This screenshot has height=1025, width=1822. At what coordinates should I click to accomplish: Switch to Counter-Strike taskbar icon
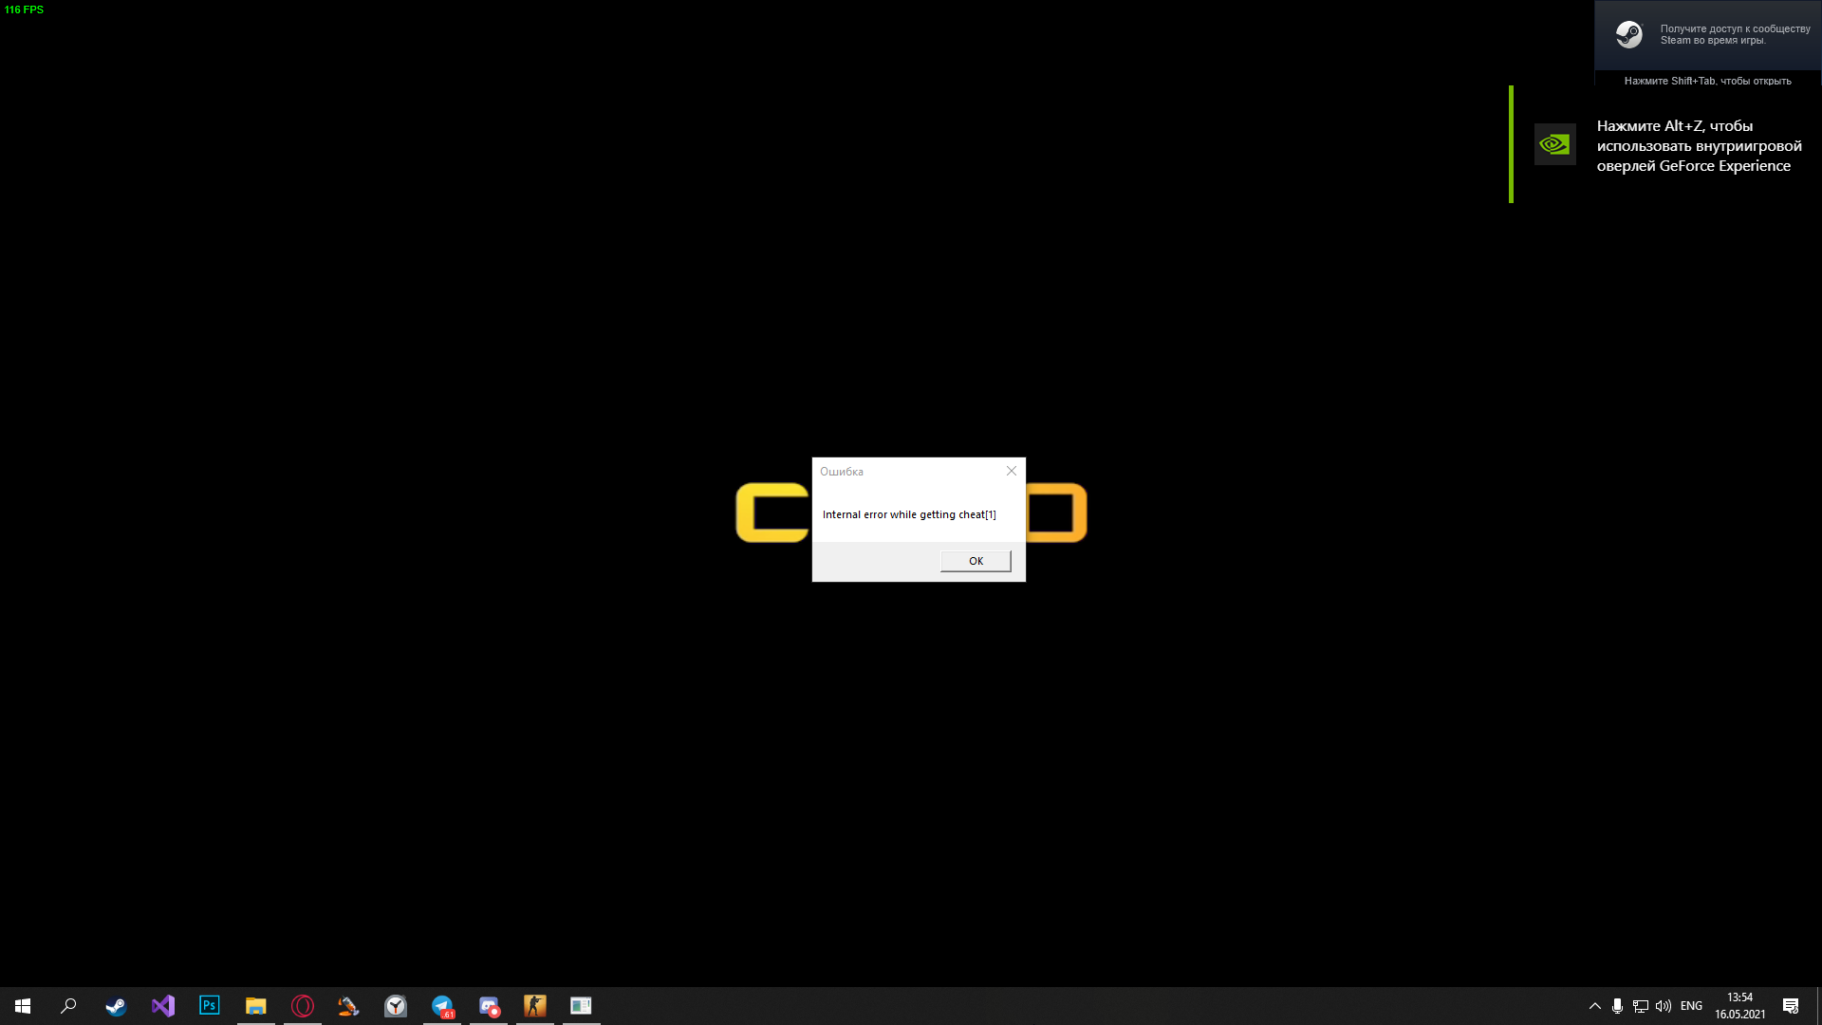[535, 1006]
